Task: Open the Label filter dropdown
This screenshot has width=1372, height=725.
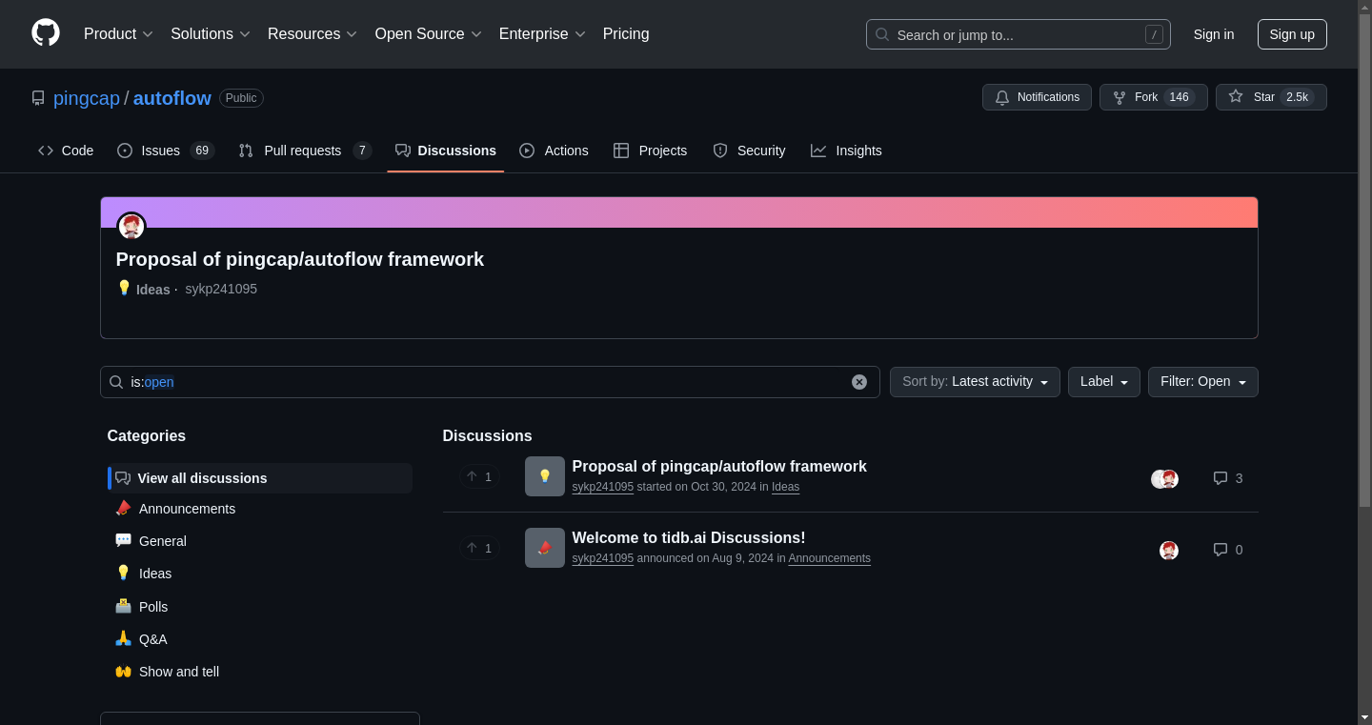Action: pos(1104,382)
